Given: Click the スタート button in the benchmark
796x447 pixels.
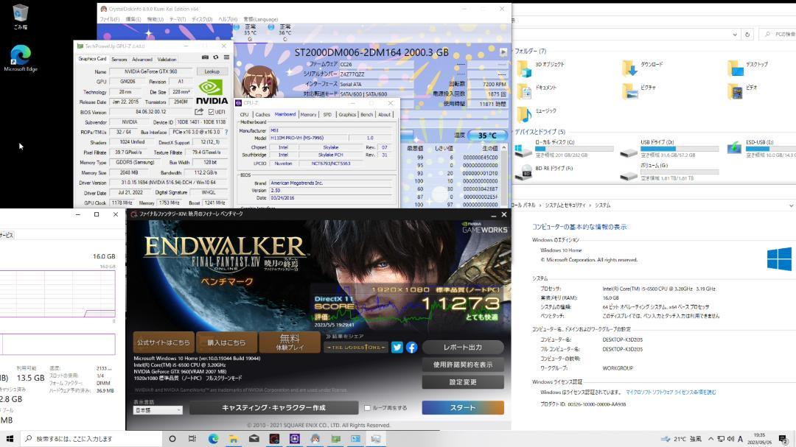Looking at the screenshot, I should click(463, 408).
